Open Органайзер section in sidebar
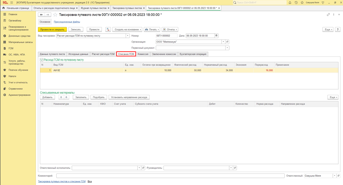 [15, 20]
